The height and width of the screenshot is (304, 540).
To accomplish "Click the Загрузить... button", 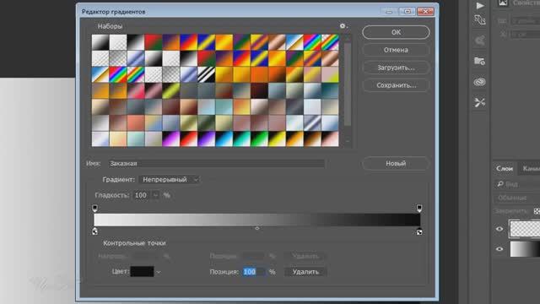I will [x=396, y=68].
